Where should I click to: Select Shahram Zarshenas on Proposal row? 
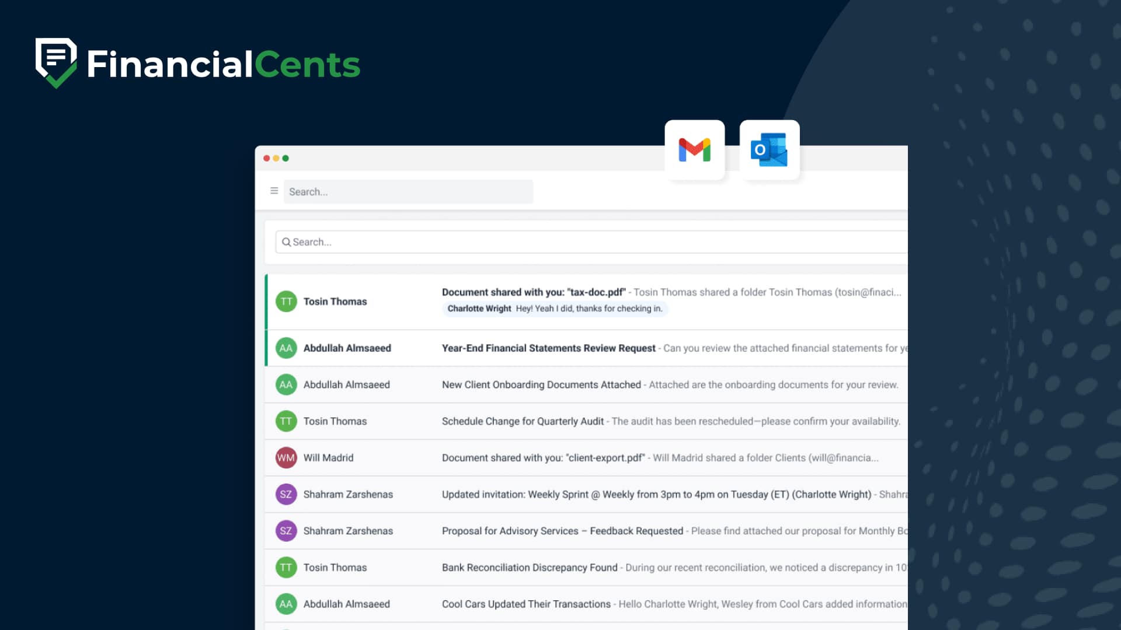point(348,531)
